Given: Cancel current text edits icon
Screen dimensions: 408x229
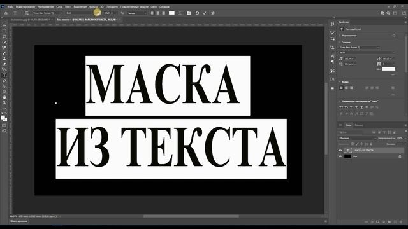Looking at the screenshot, I should point(197,13).
